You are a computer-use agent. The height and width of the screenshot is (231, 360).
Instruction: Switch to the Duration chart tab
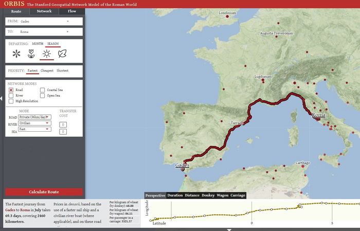(175, 196)
